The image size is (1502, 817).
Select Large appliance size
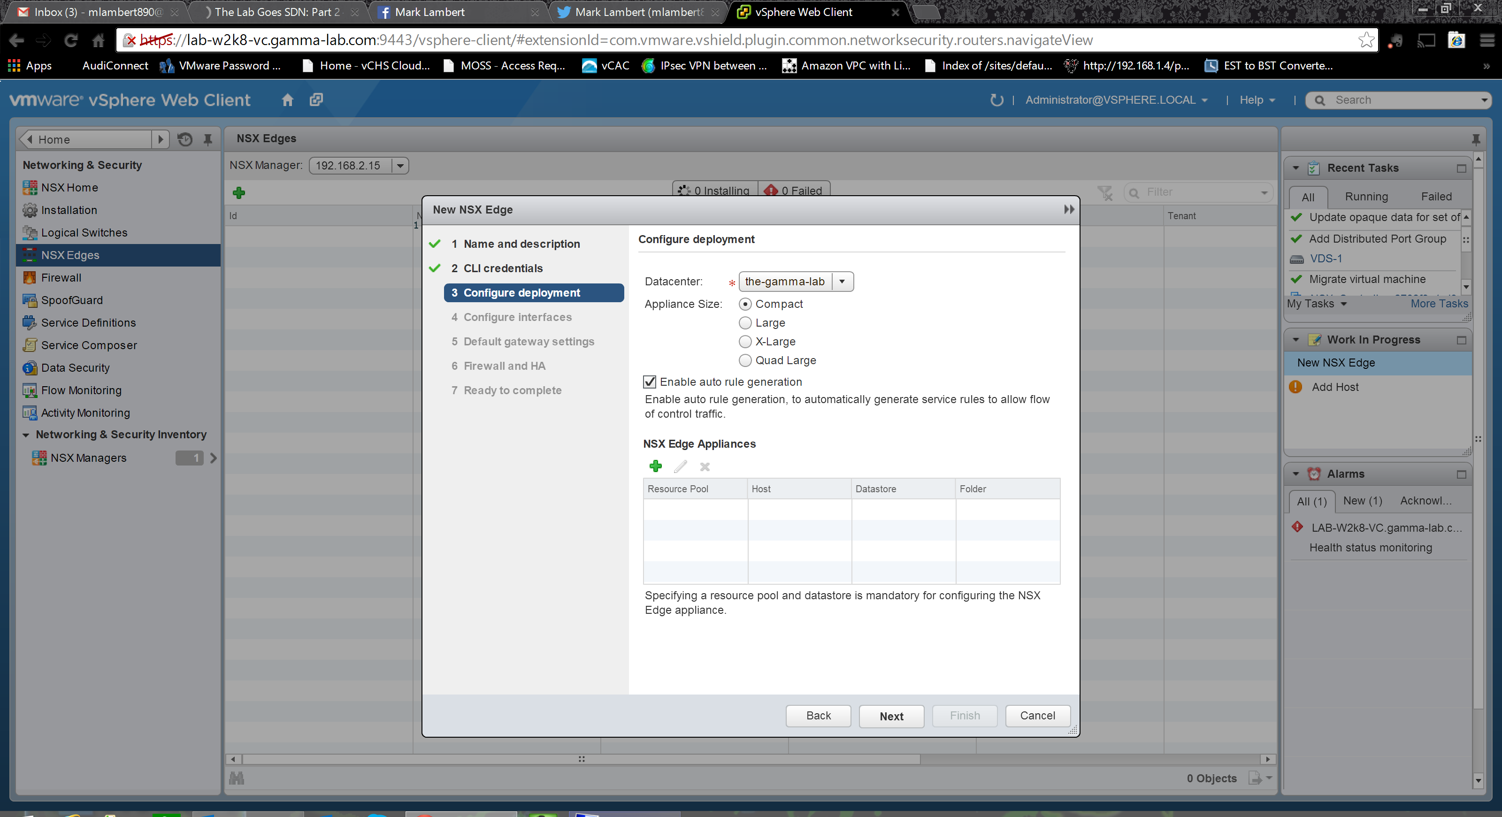click(x=745, y=323)
